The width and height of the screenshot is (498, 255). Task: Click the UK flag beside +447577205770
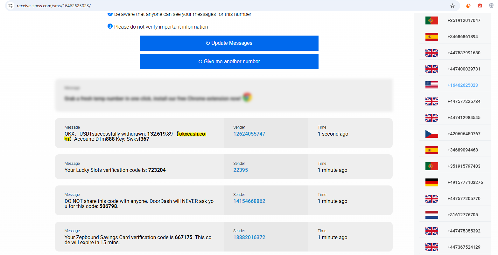[432, 198]
